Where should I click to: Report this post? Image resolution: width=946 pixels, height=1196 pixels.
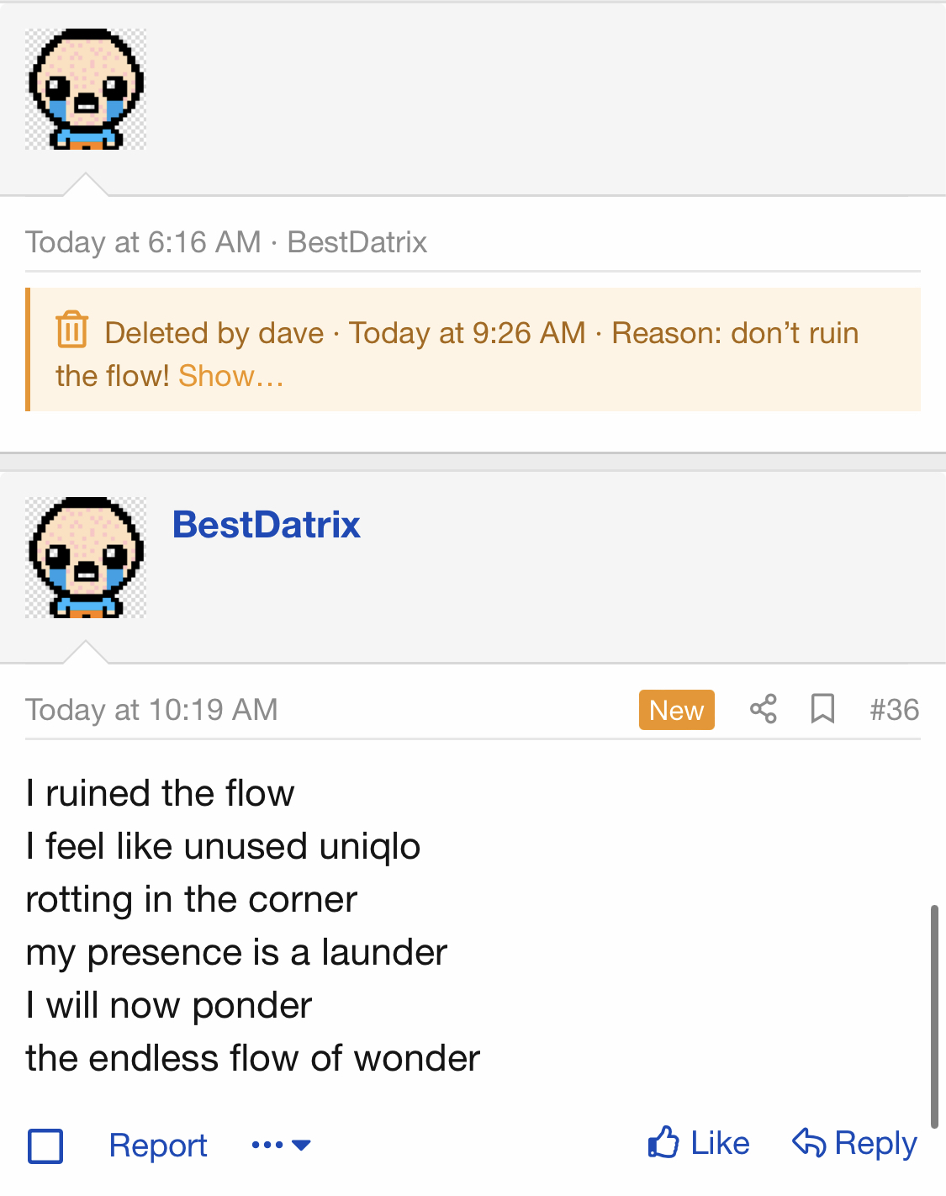tap(158, 1146)
